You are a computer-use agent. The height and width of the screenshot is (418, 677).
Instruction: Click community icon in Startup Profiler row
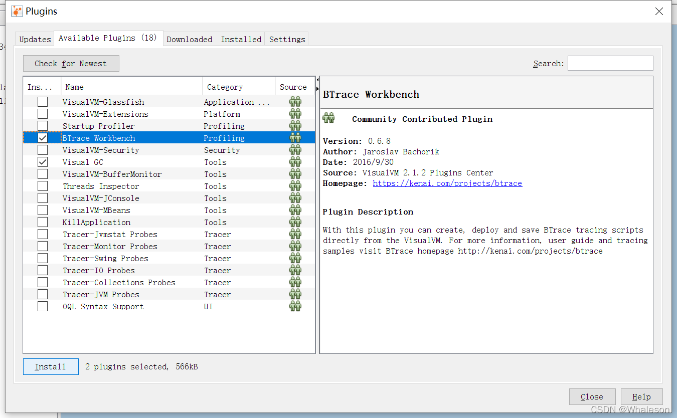(x=295, y=126)
